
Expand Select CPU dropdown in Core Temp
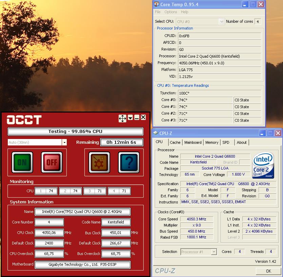[x=221, y=22]
